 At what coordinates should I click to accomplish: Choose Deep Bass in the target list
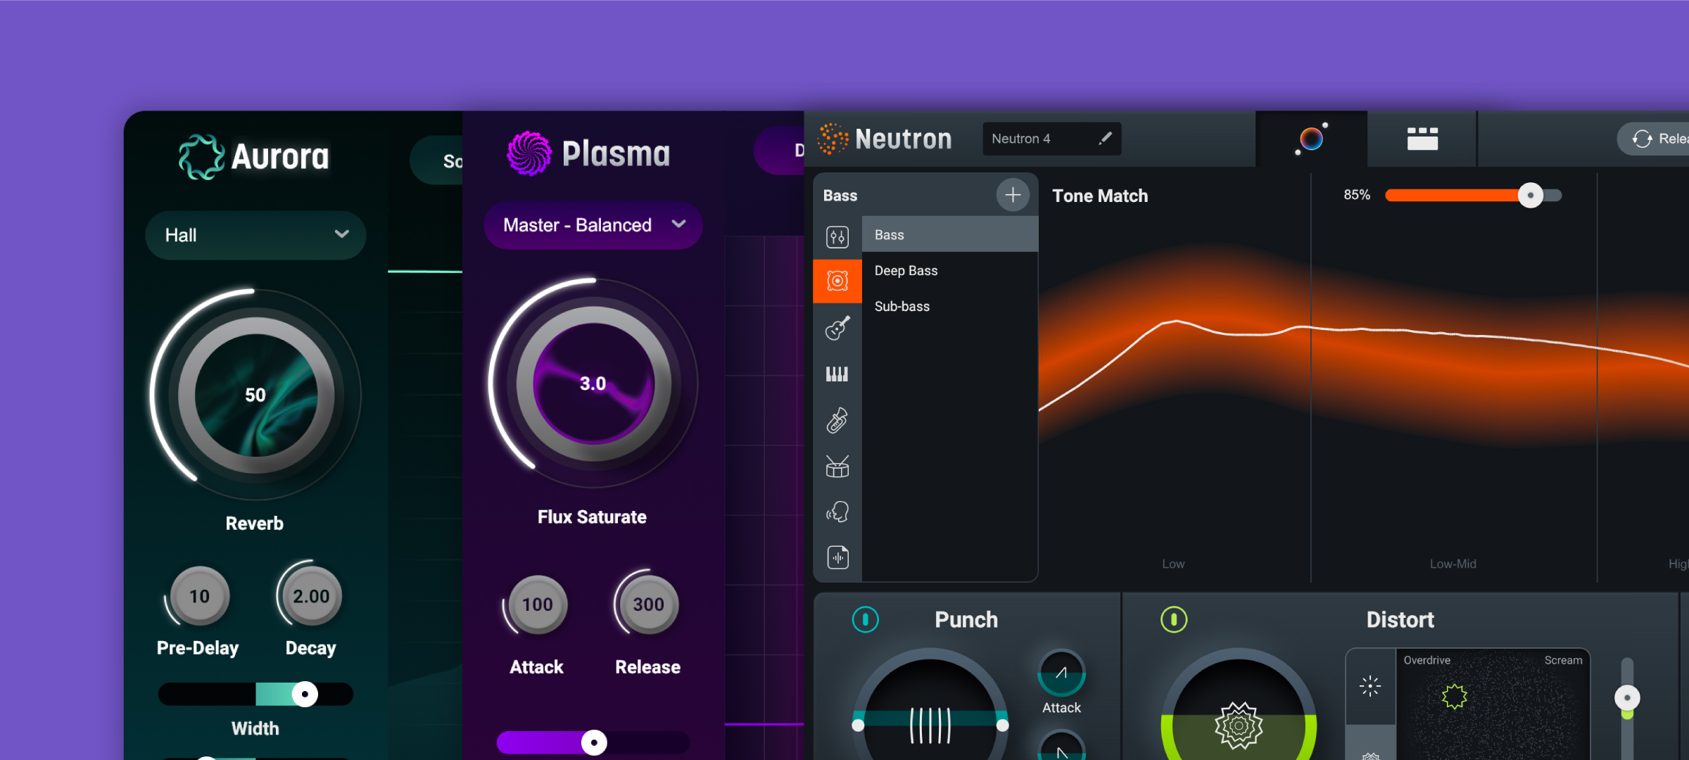pyautogui.click(x=950, y=270)
